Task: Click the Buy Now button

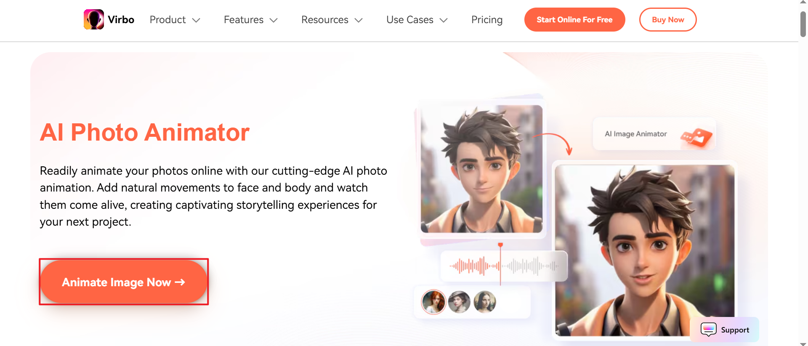Action: tap(668, 19)
